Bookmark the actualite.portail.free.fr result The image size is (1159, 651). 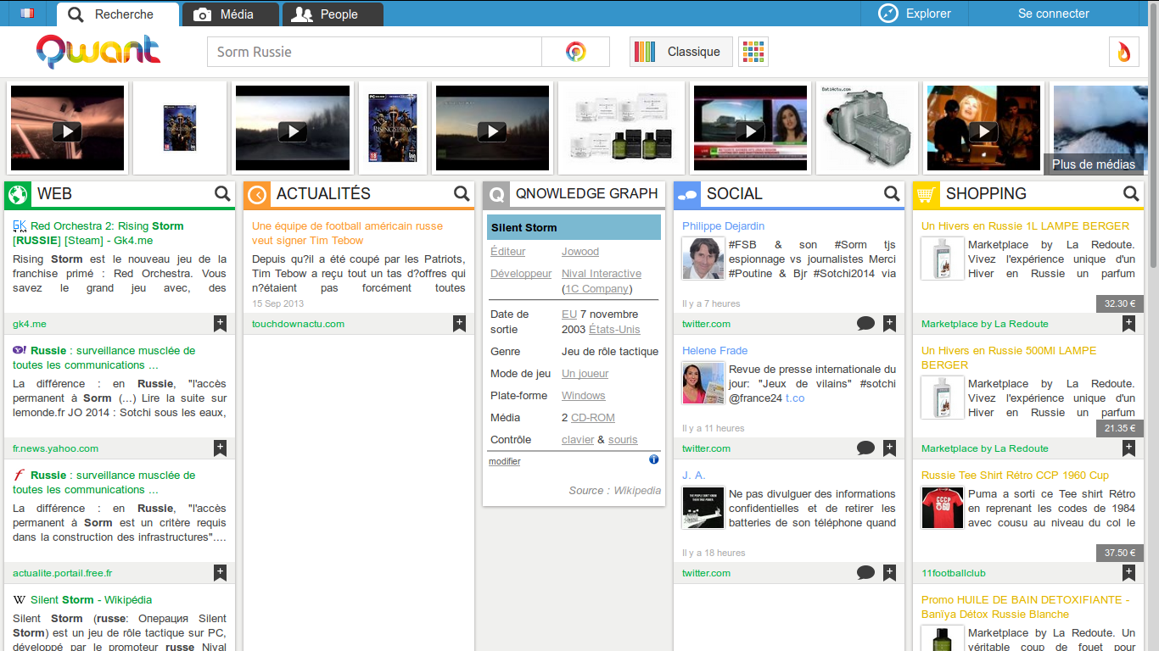(x=220, y=572)
